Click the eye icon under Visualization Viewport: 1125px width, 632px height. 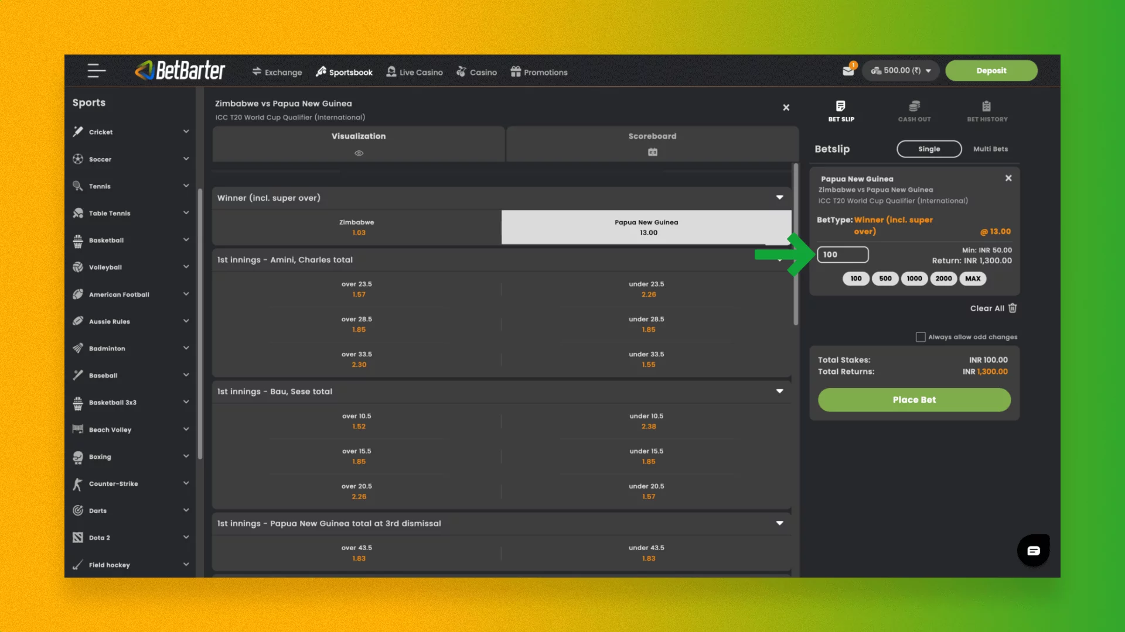(359, 153)
